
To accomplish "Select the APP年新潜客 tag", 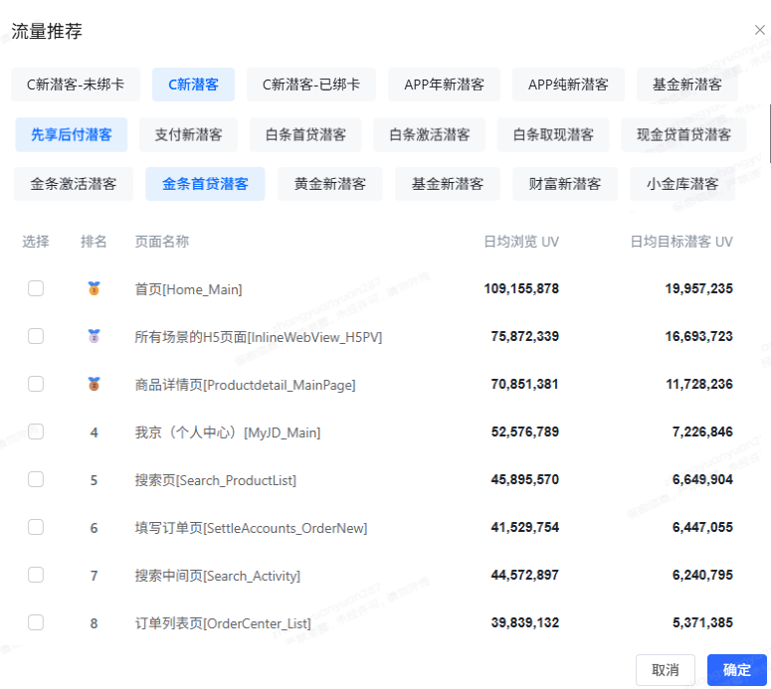I will [444, 85].
